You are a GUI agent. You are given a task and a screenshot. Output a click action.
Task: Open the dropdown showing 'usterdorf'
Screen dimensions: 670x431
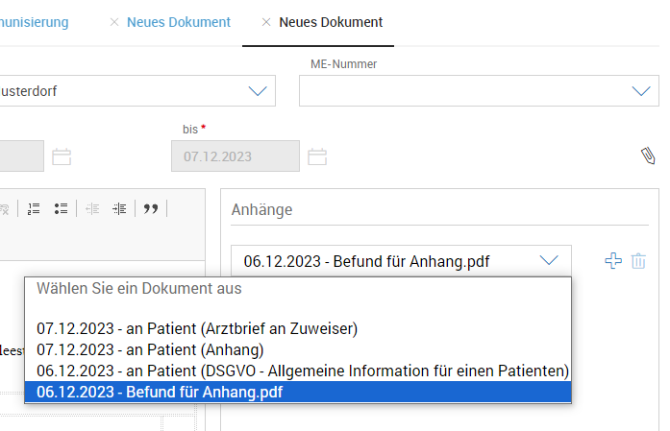[257, 91]
